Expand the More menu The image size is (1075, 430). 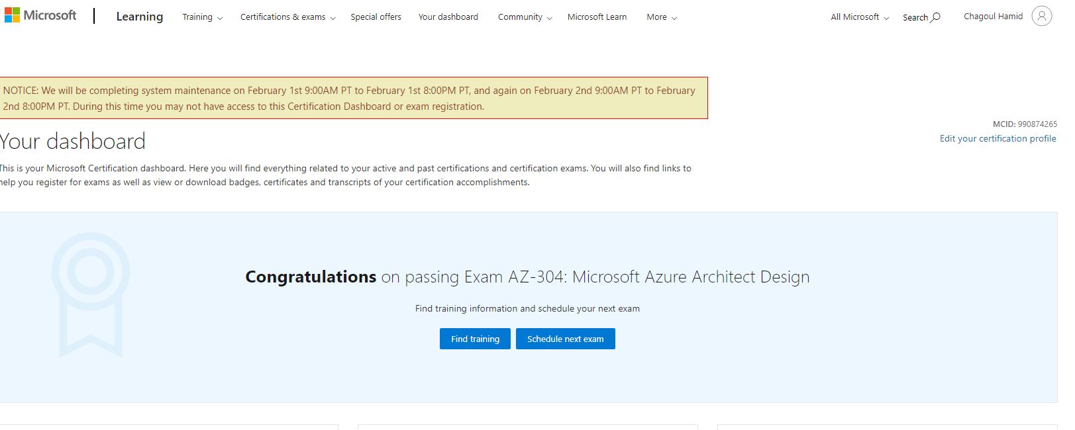click(662, 17)
